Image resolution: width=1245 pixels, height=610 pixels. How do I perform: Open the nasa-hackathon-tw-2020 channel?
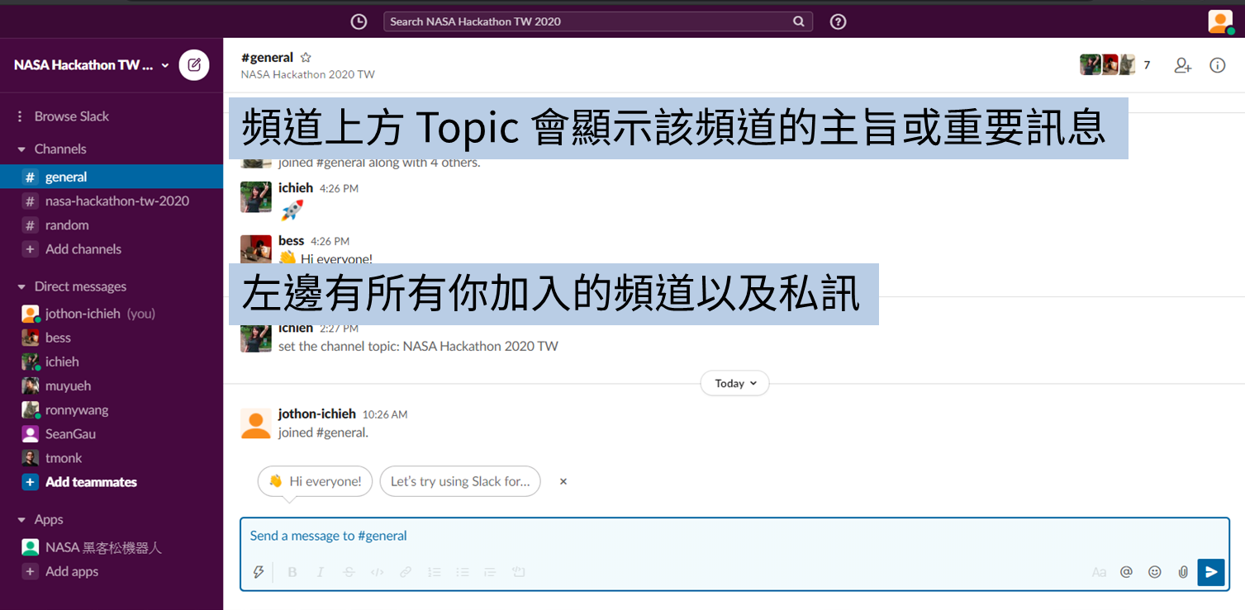pyautogui.click(x=112, y=201)
